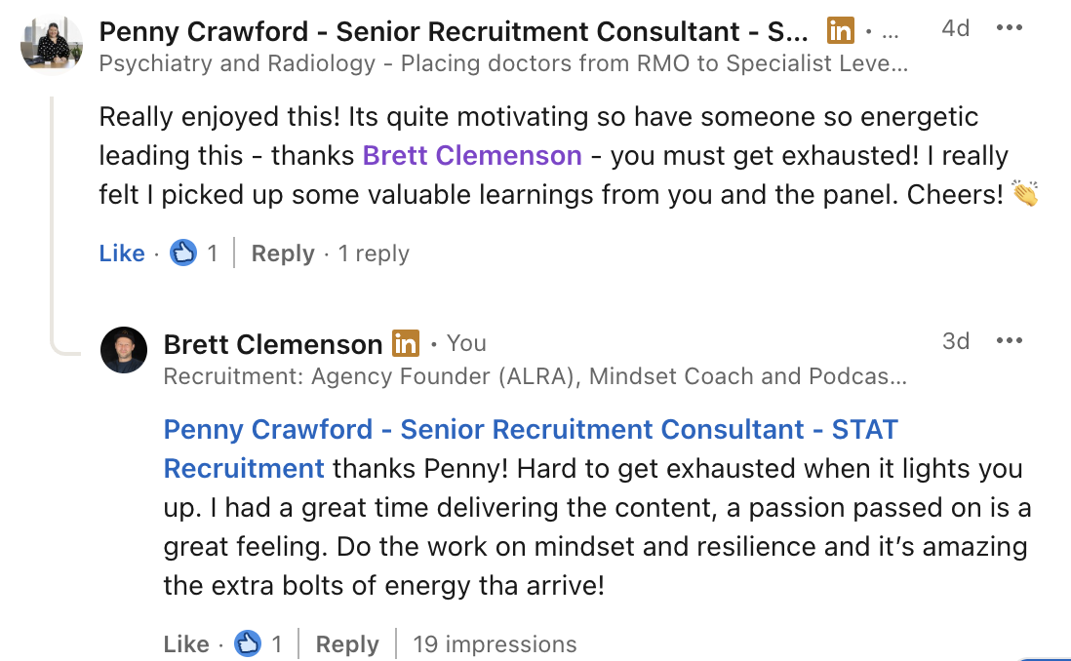Screen dimensions: 1071x661
Task: Open Brett Clemenson's name in reply header
Action: coord(273,343)
